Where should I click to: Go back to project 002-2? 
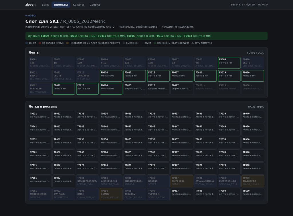(30, 15)
